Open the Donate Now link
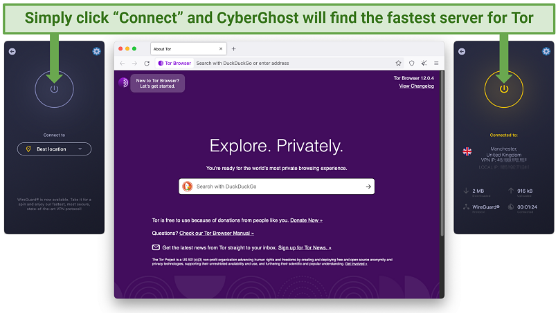 pos(306,220)
